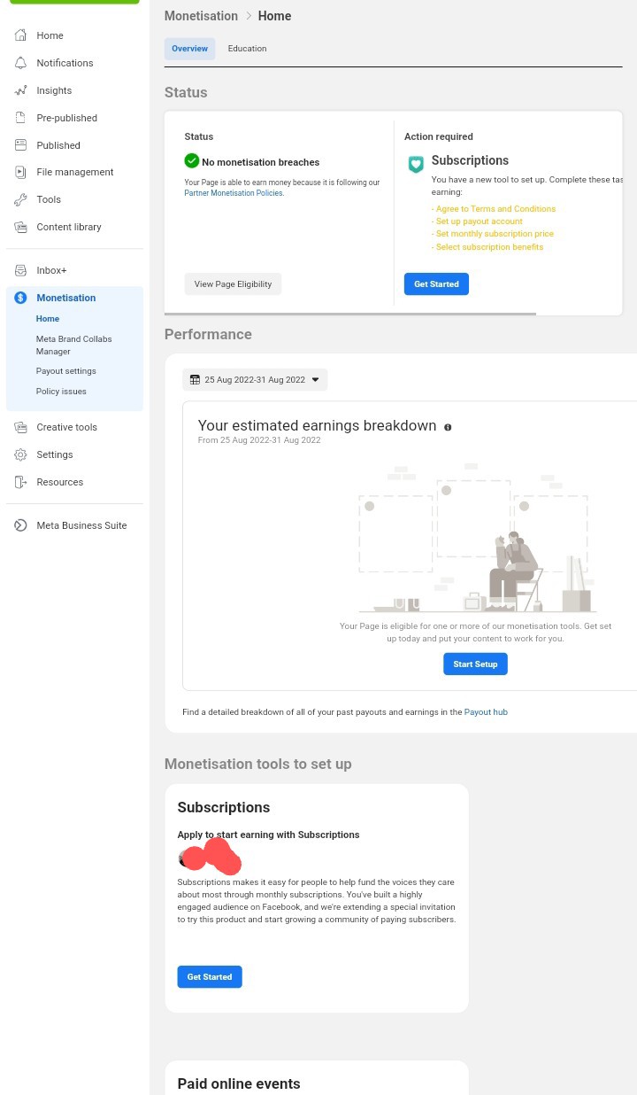Open the Creative tools icon
This screenshot has width=637, height=1095.
(x=20, y=427)
